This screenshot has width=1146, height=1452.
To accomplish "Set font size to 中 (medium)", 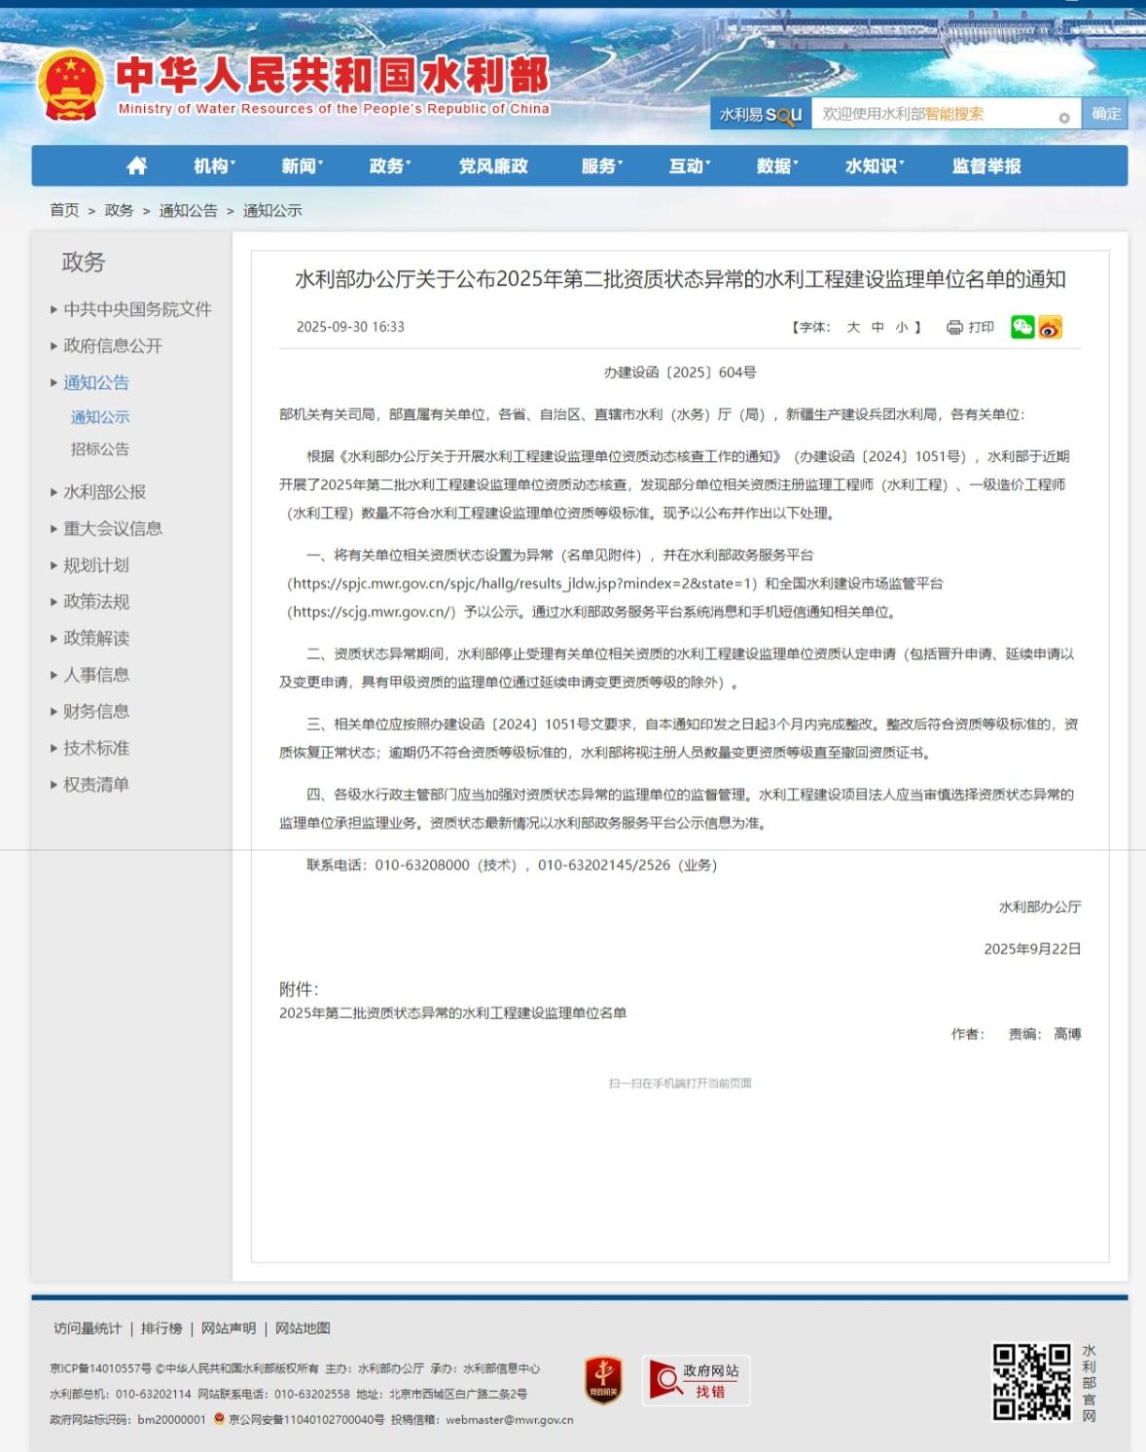I will [x=877, y=328].
